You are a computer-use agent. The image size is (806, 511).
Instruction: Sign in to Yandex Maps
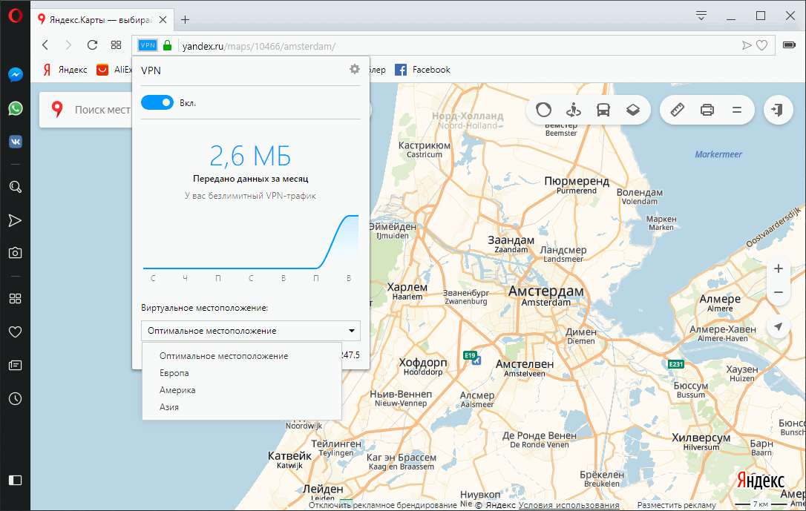pyautogui.click(x=778, y=110)
